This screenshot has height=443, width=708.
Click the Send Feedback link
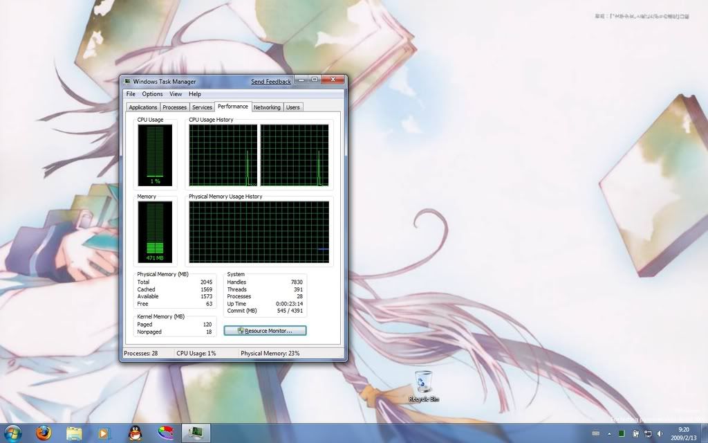271,82
